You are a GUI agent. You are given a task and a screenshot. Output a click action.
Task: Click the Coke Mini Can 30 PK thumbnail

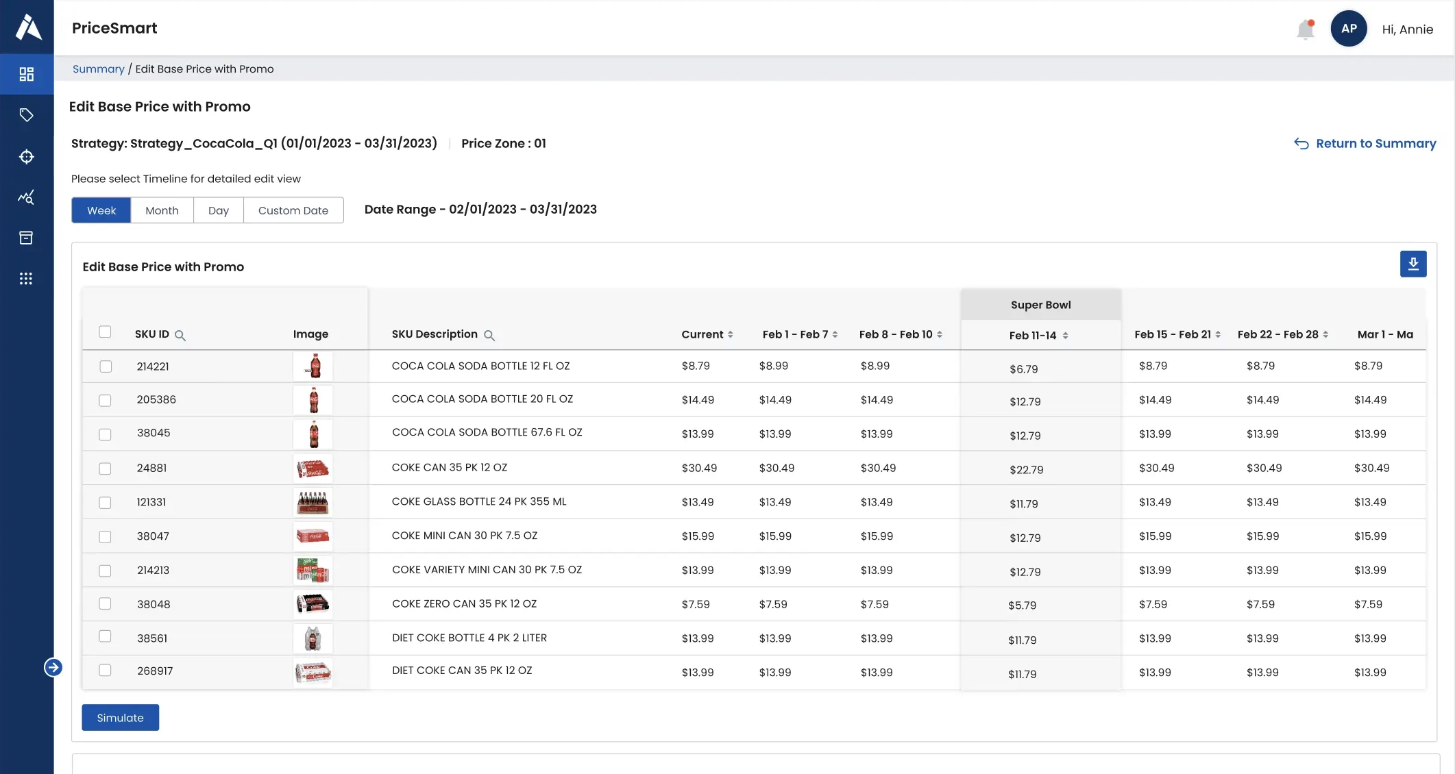pyautogui.click(x=313, y=536)
